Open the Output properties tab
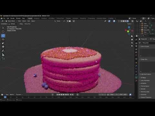The height and width of the screenshot is (116, 155). (136, 46)
